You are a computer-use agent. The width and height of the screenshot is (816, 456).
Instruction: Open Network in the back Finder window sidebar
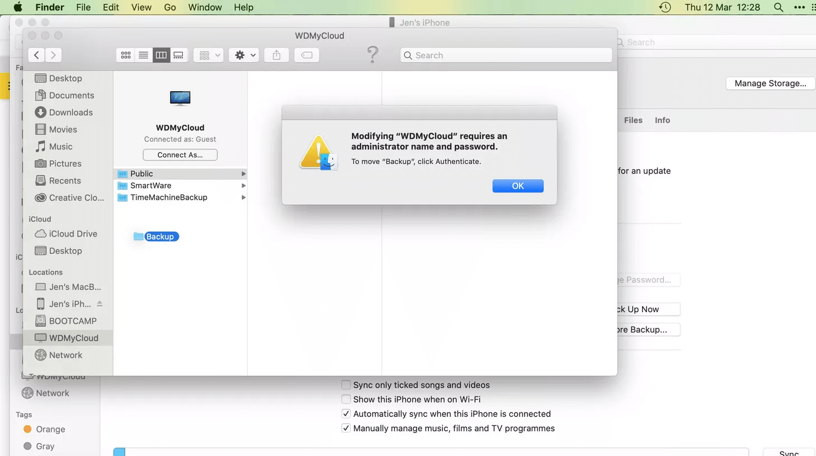(x=46, y=393)
